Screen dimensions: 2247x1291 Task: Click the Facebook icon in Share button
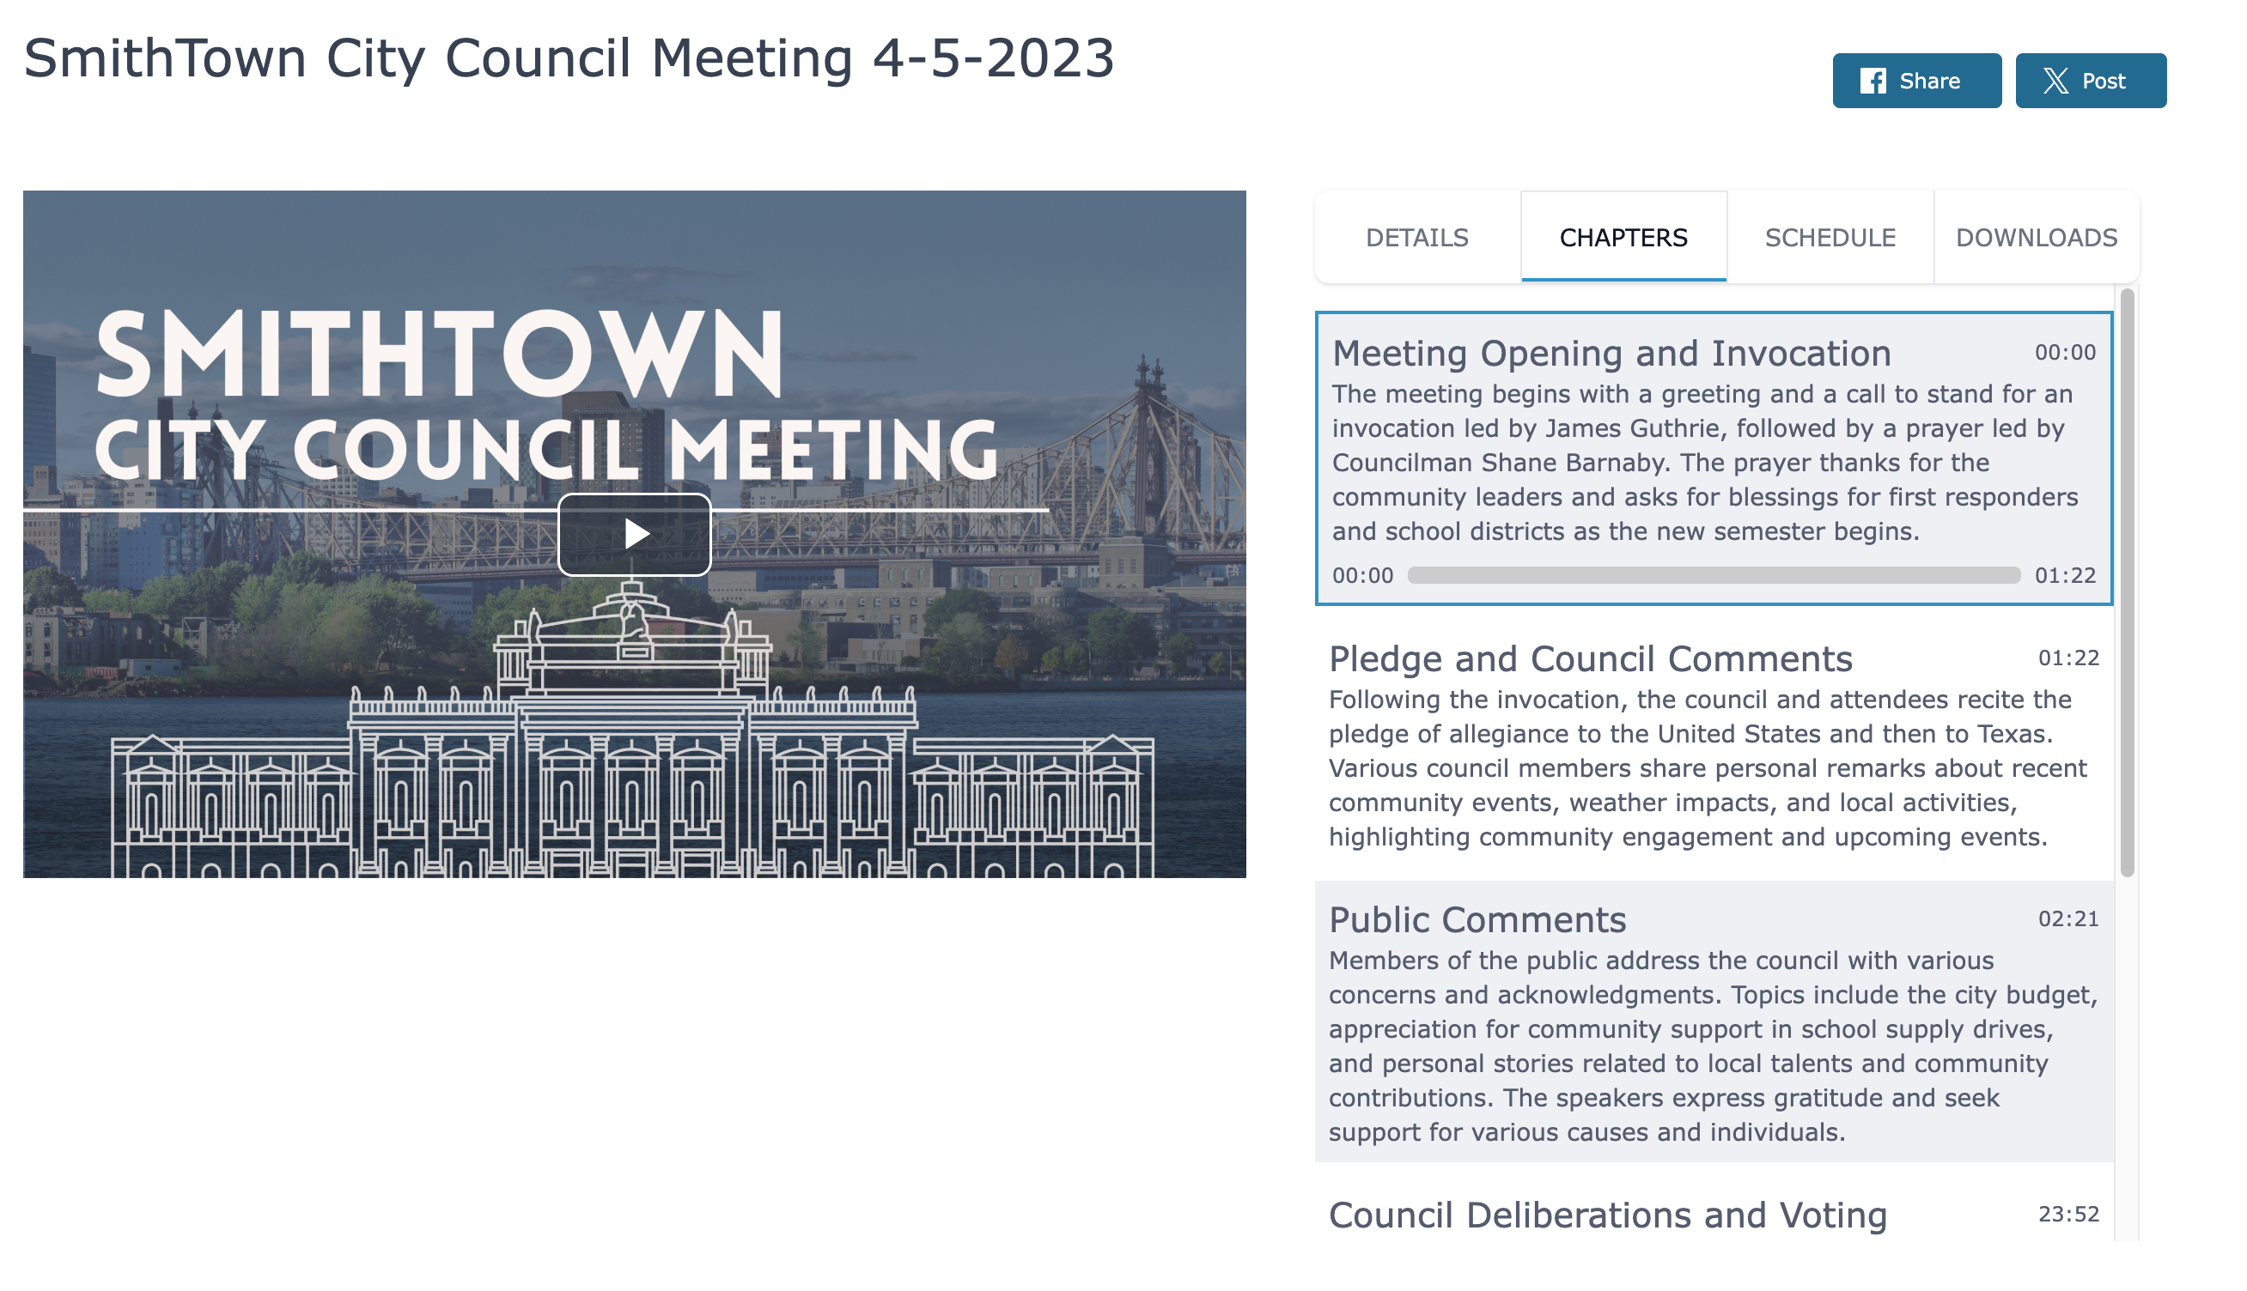[x=1872, y=81]
